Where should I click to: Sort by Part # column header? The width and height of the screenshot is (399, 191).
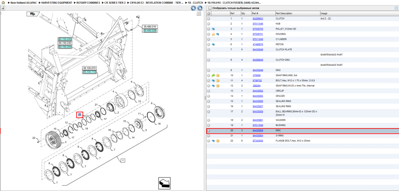[x=263, y=14]
